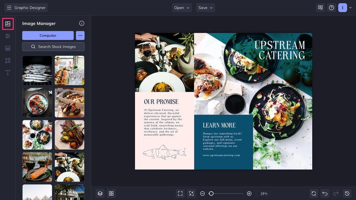Select the steak with rosemary thumbnail
The image size is (356, 200).
click(69, 135)
